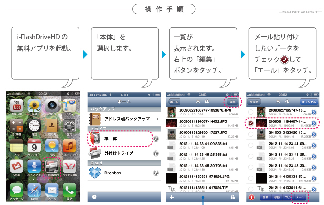Open アドレス帳バックアップ entry
324x205 pixels.
124,119
